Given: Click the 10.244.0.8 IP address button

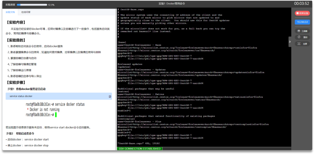Looking at the screenshot, I should (302, 22).
